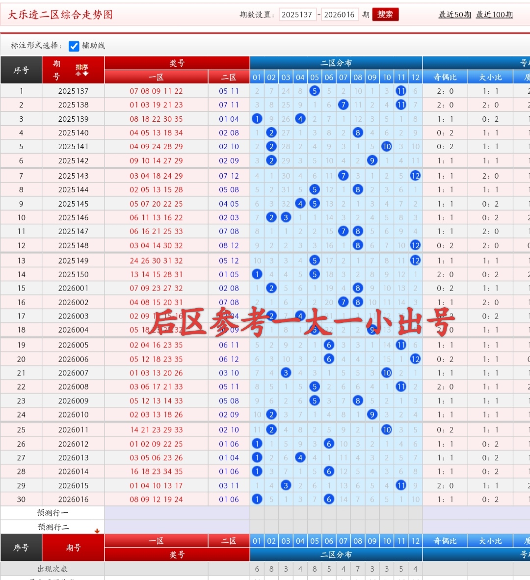The image size is (530, 580).
Task: Select blue ball 03 in row 2026015
Action: 286,485
